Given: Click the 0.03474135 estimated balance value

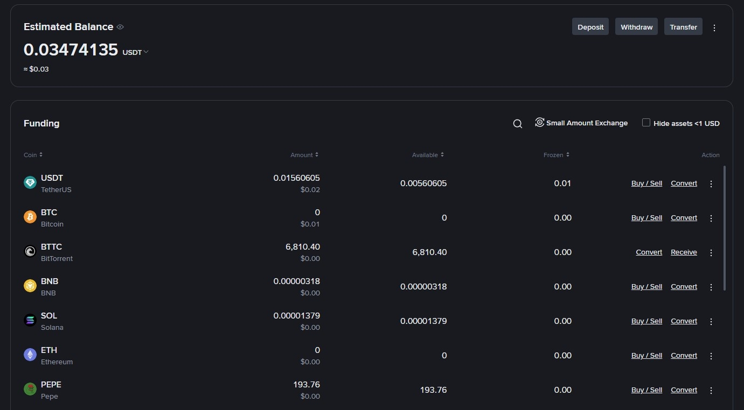Looking at the screenshot, I should pyautogui.click(x=71, y=50).
